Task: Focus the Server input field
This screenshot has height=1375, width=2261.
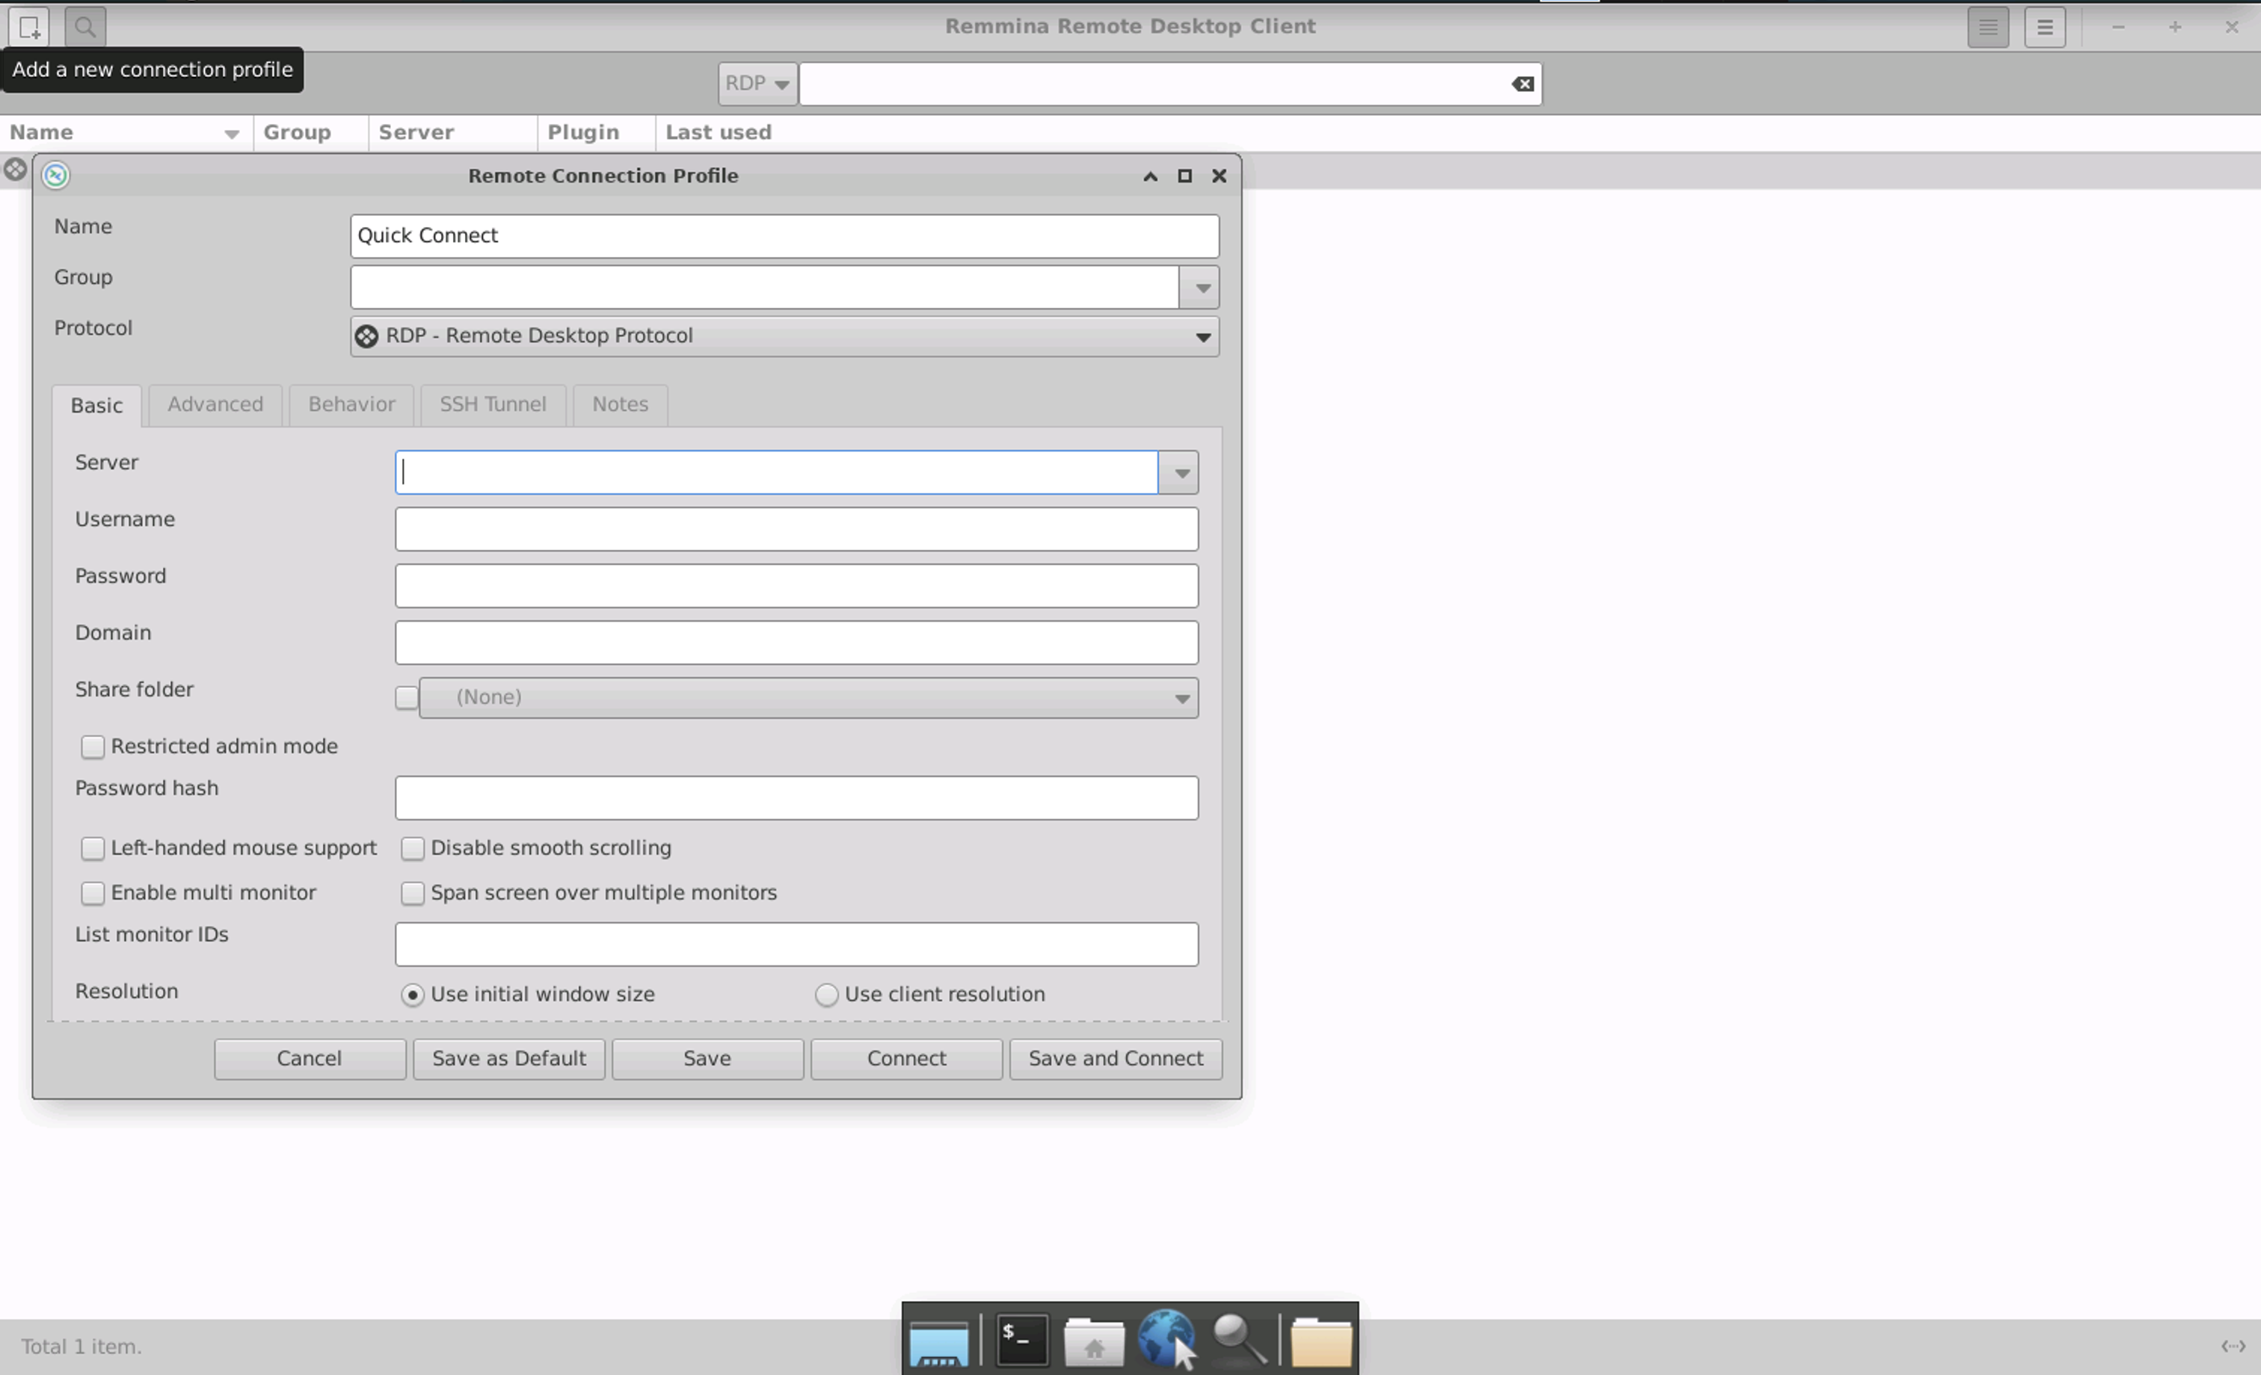Action: tap(776, 472)
